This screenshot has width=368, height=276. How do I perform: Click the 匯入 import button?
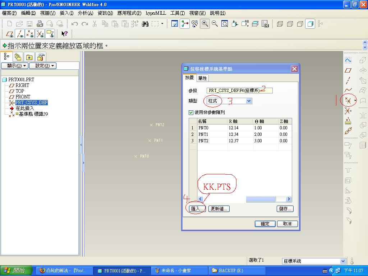(x=197, y=209)
